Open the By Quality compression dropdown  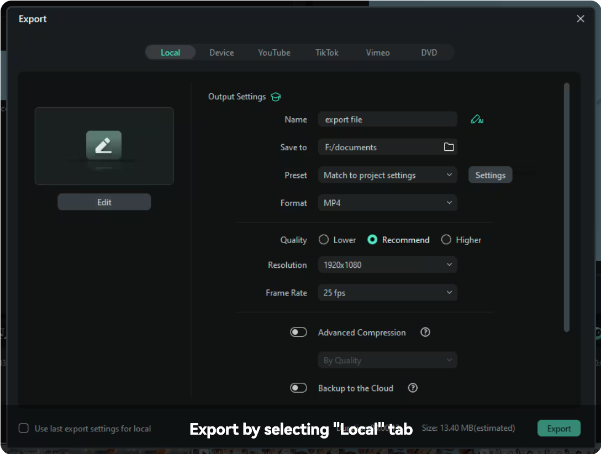(387, 360)
